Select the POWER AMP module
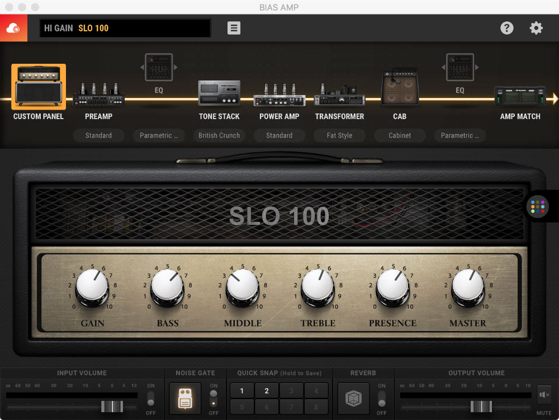 pos(279,95)
